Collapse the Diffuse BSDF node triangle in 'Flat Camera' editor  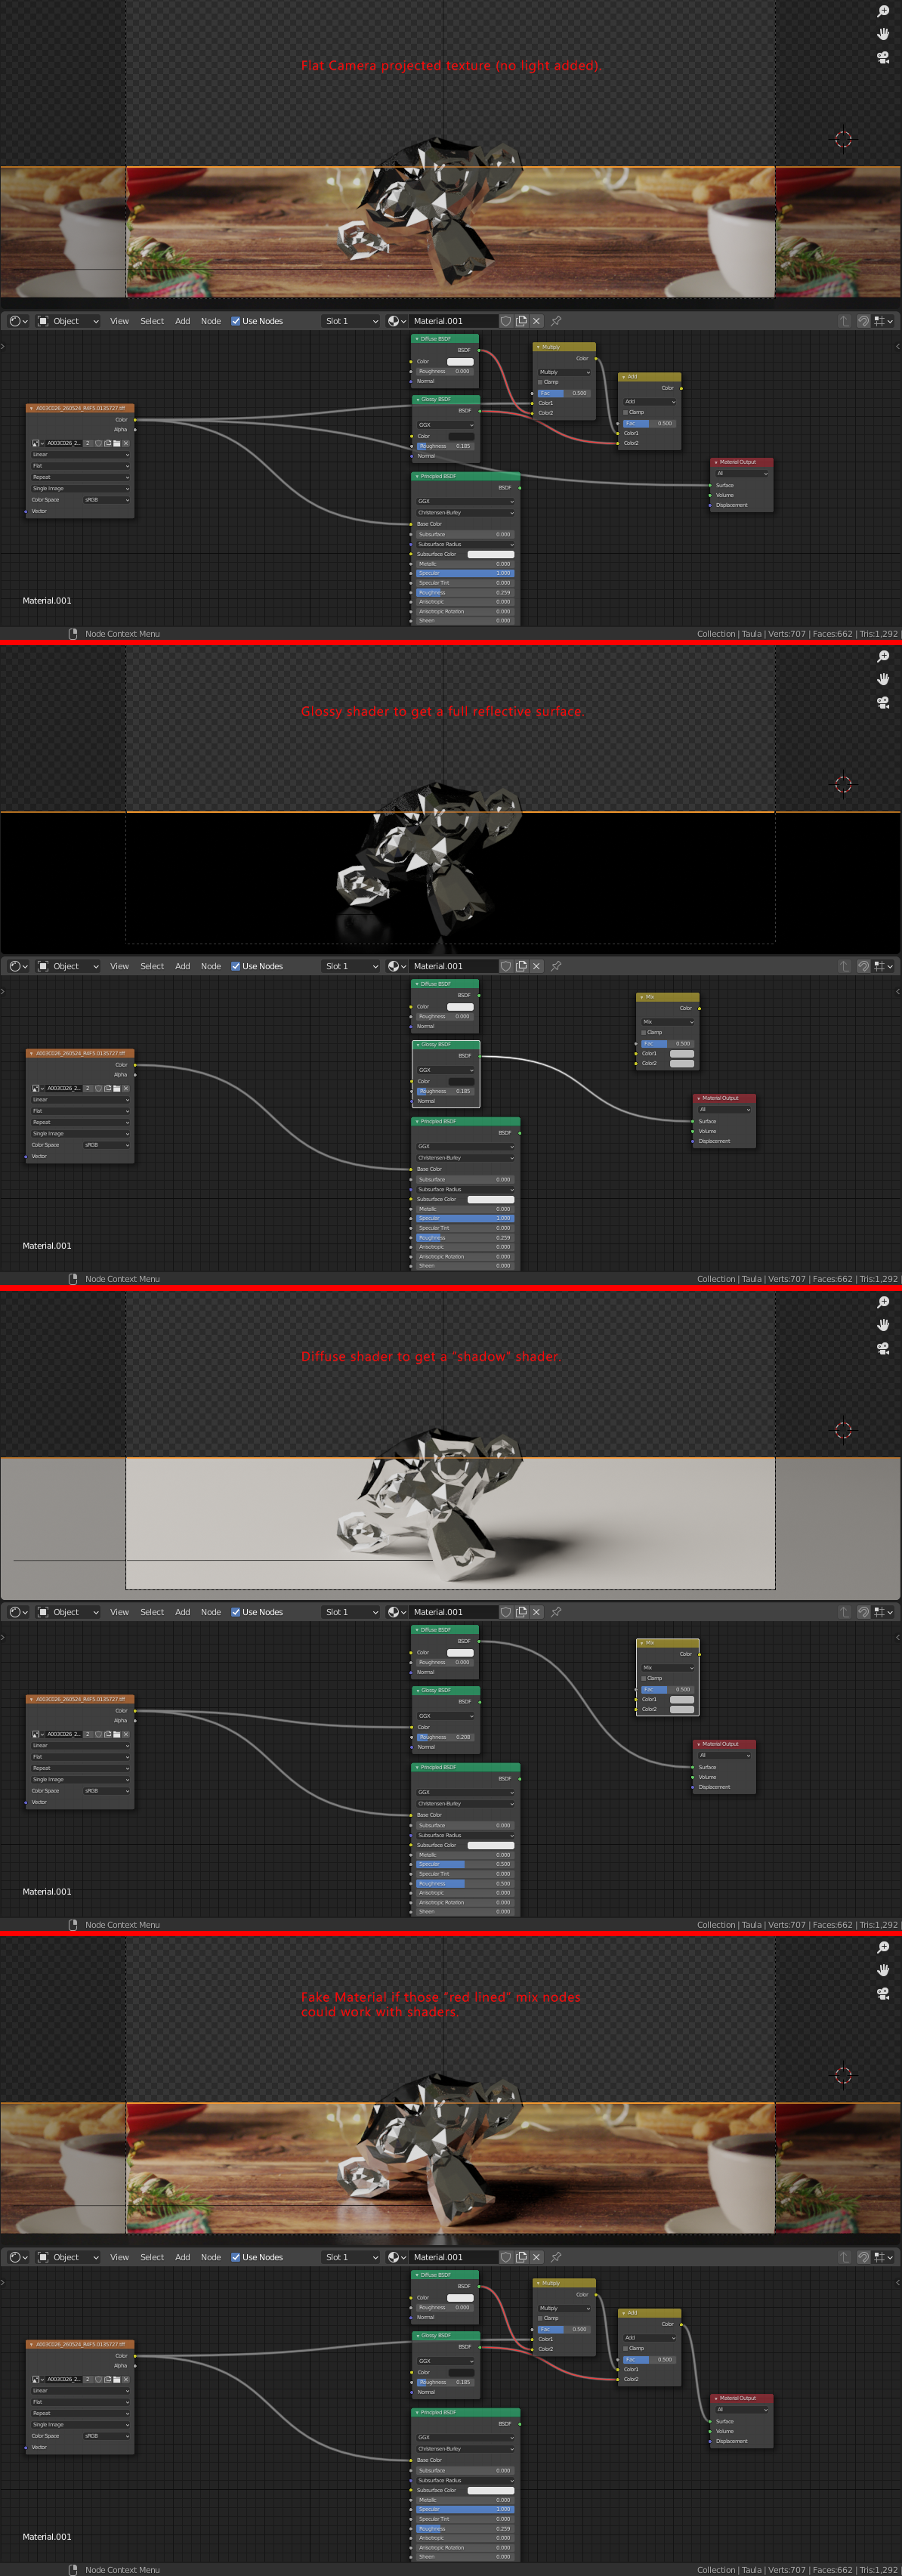(417, 339)
